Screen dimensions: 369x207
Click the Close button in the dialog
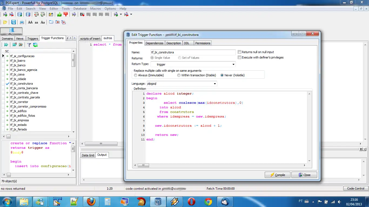(x=304, y=175)
